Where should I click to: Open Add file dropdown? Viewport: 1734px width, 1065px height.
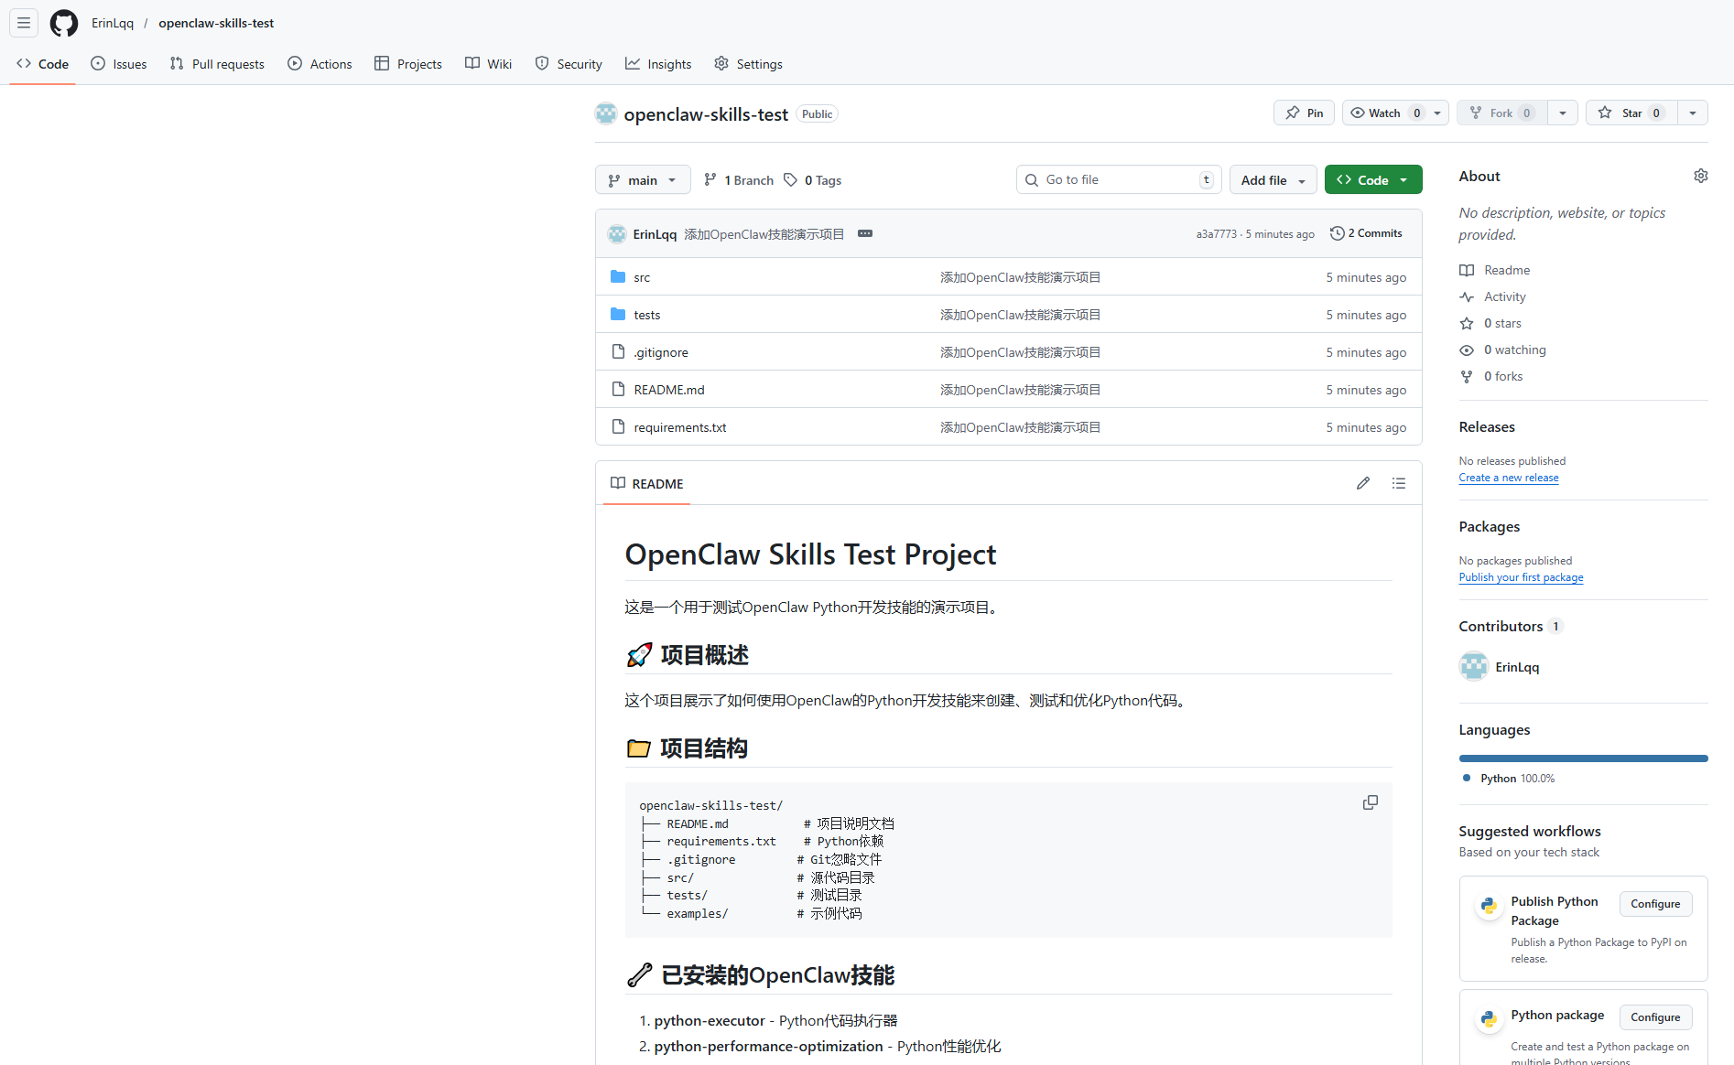1273,179
